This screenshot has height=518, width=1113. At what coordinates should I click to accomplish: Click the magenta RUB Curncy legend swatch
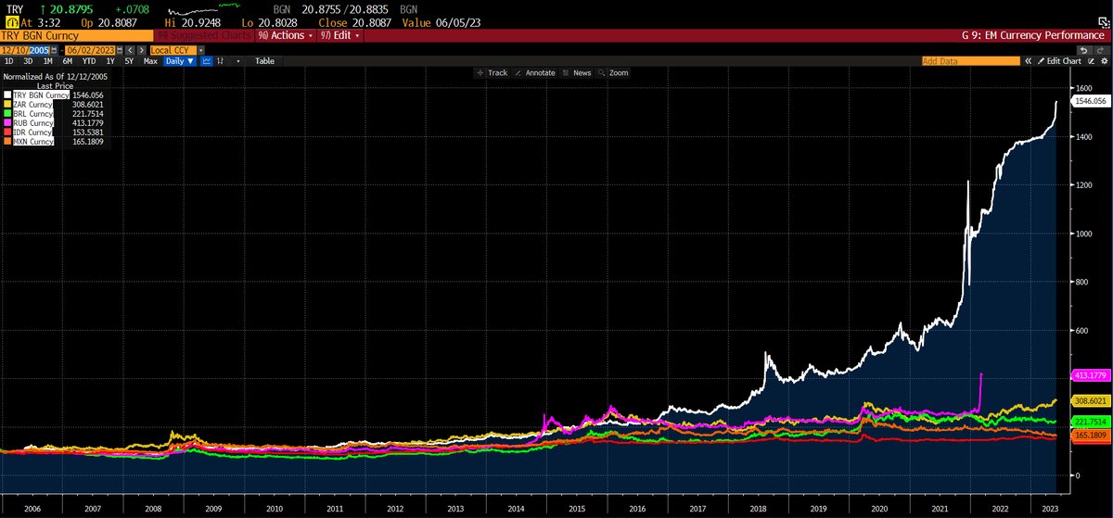pos(7,122)
